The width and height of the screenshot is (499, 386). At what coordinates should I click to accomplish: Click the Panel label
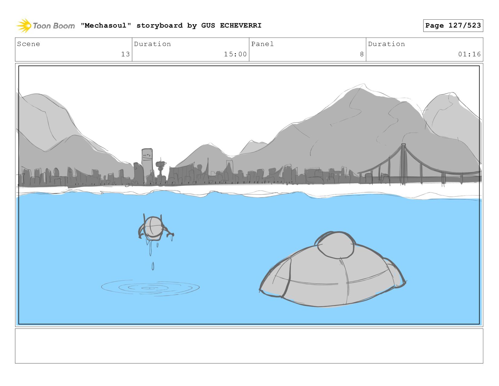263,44
